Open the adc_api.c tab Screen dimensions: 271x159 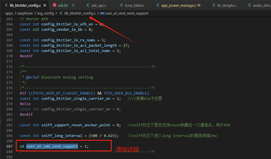coord(99,5)
